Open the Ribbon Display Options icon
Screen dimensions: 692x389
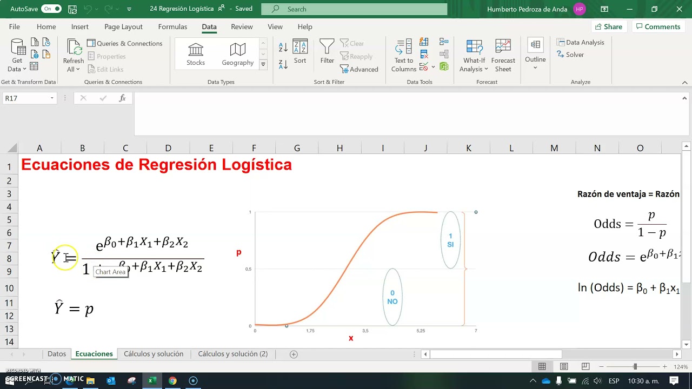tap(604, 9)
